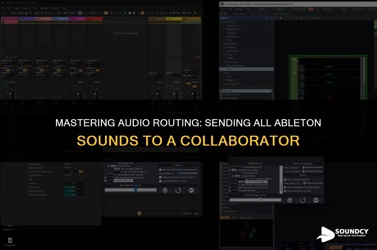Viewport: 377px width, 250px height.
Task: Adjust the Buffer Offset slider in the right panel
Action: click(x=313, y=183)
